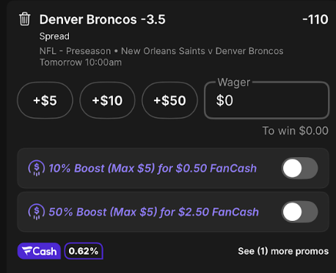Image resolution: width=336 pixels, height=273 pixels.
Task: Add $50 to the wager
Action: coord(169,101)
